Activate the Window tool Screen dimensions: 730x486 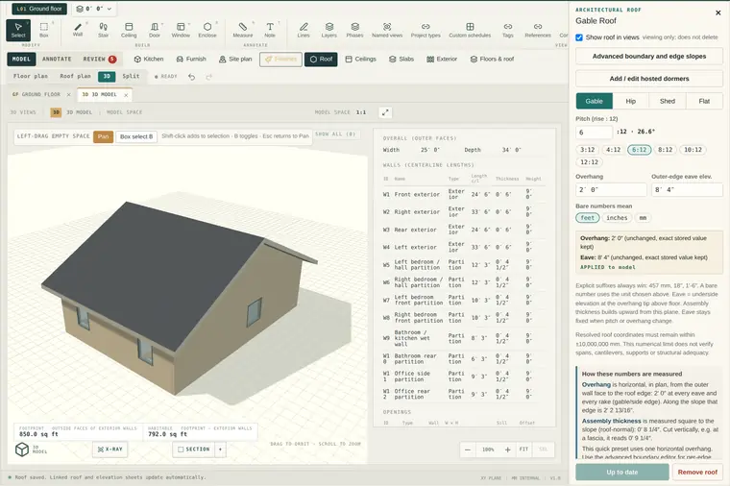click(181, 30)
